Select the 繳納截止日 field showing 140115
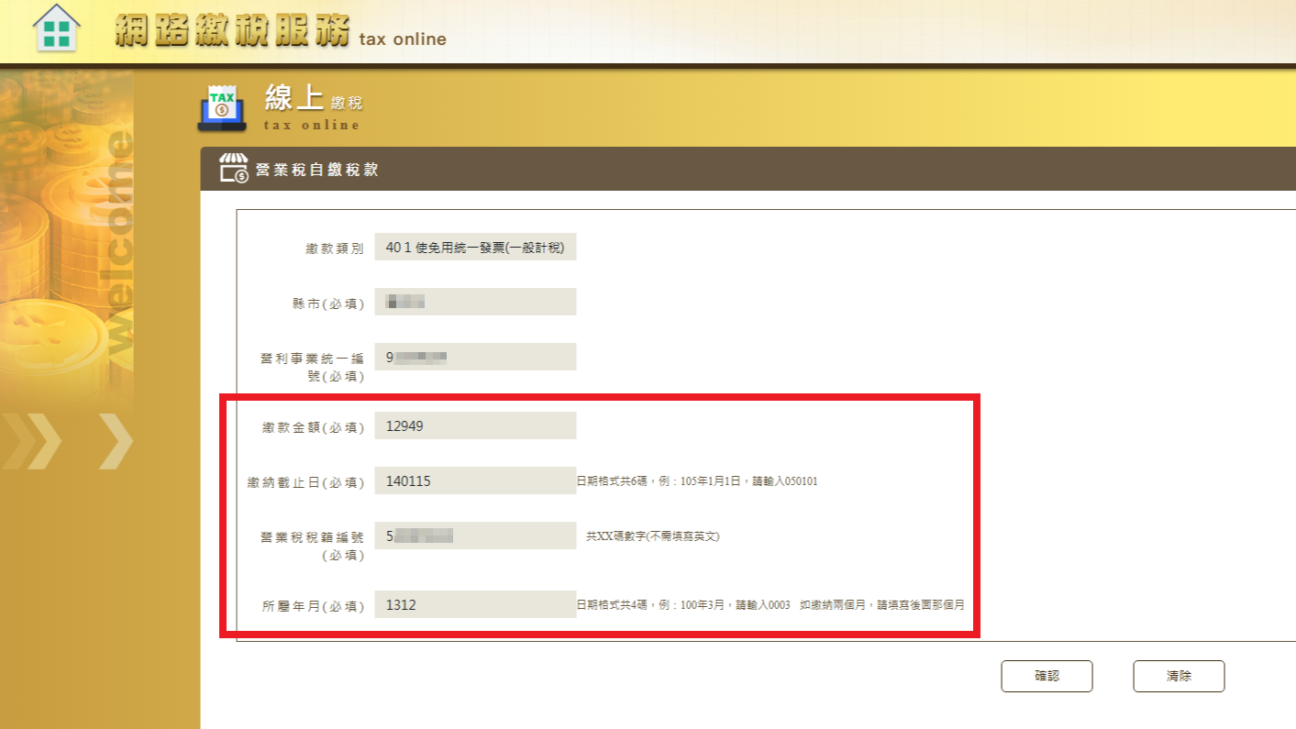 coord(475,480)
